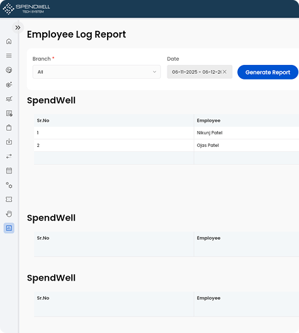Image resolution: width=299 pixels, height=333 pixels.
Task: Click the Sr.No cell with value 1
Action: (114, 133)
